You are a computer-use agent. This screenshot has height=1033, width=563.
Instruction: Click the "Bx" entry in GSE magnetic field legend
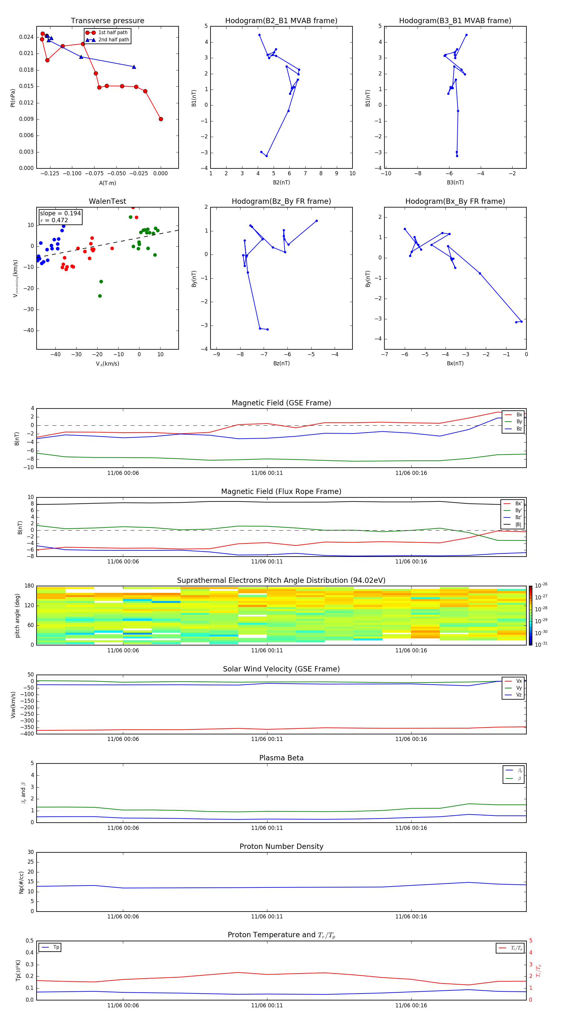tap(513, 415)
